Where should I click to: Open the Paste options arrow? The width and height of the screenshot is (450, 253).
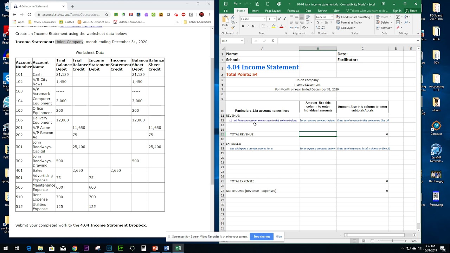[x=225, y=28]
